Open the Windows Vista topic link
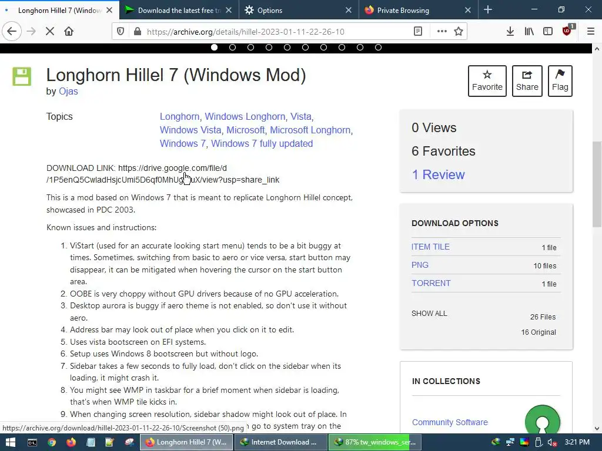 (x=190, y=130)
